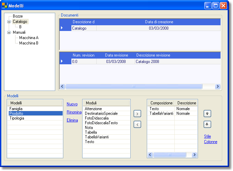Click left scroll arrow of Composizione list
This screenshot has width=233, height=171.
150,155
